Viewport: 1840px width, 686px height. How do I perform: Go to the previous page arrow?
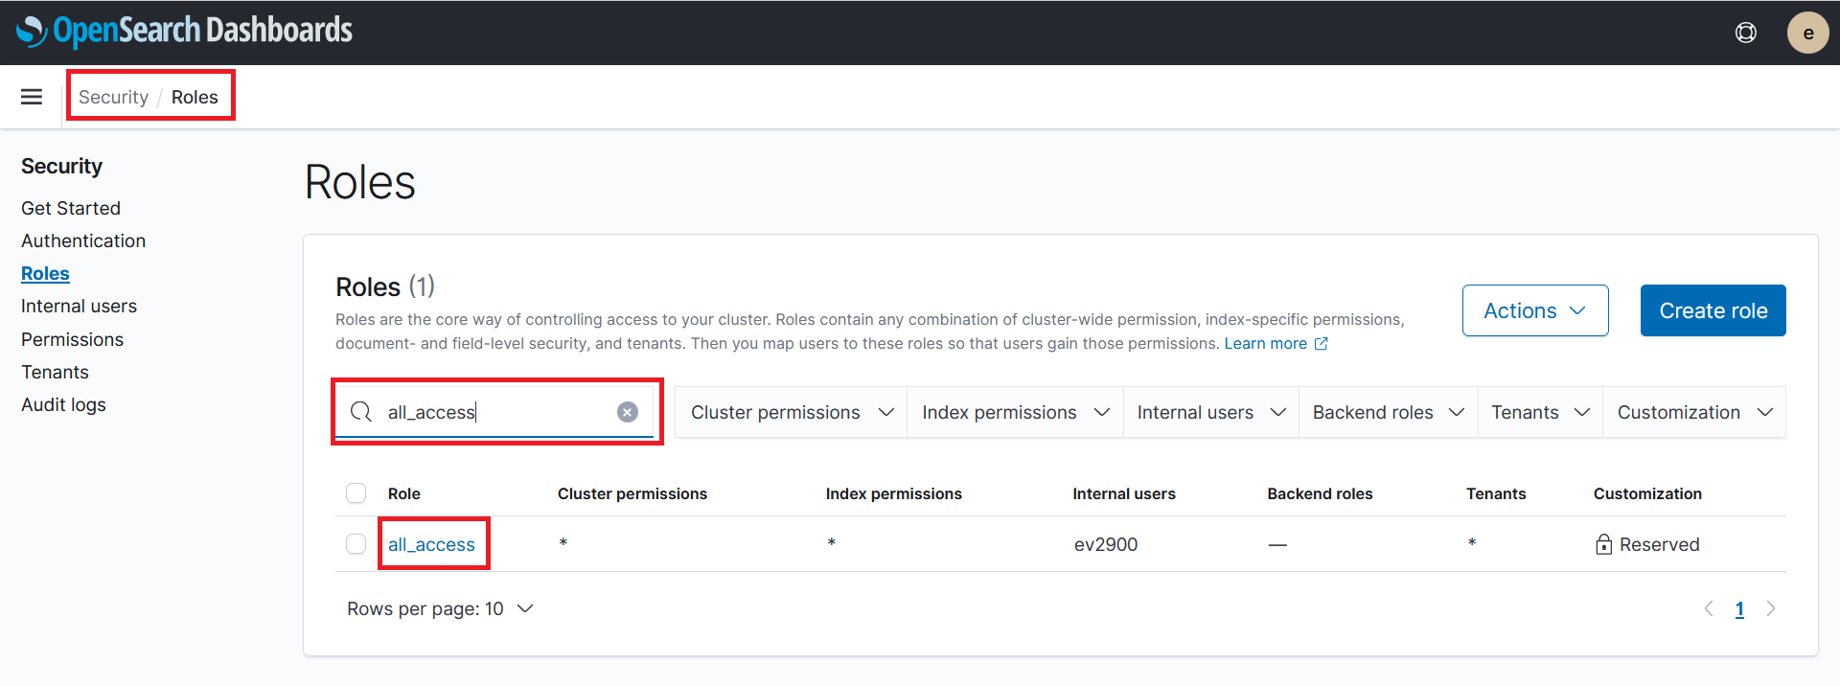point(1709,608)
